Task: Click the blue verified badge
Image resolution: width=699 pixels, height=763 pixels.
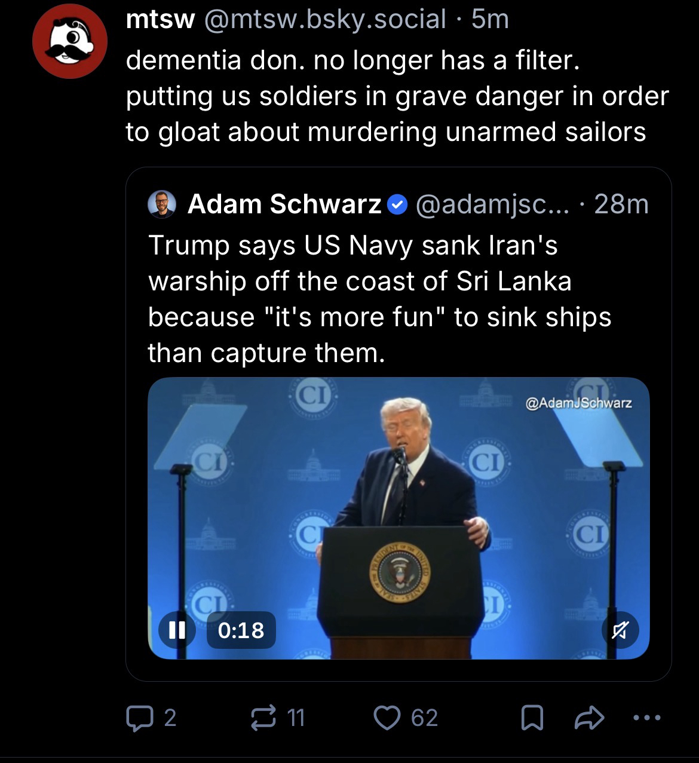Action: click(397, 205)
